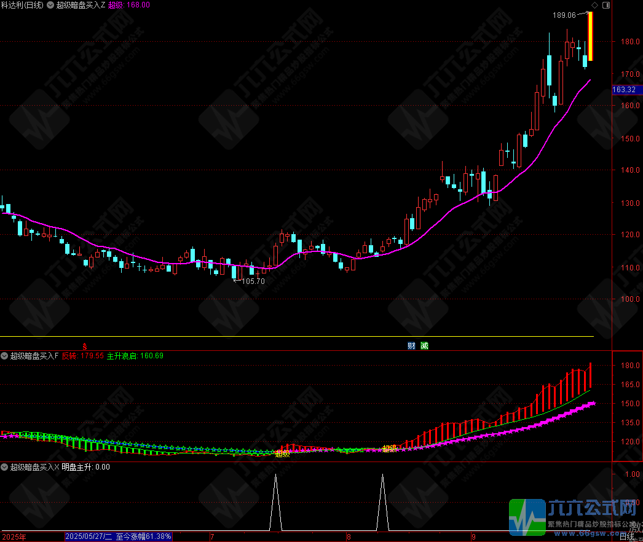Click the first white signal spike
Image resolution: width=643 pixels, height=542 pixels.
pyautogui.click(x=275, y=501)
